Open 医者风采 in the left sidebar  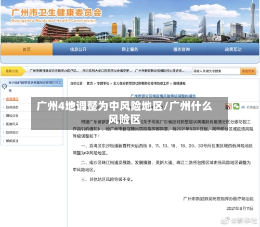pos(12,124)
